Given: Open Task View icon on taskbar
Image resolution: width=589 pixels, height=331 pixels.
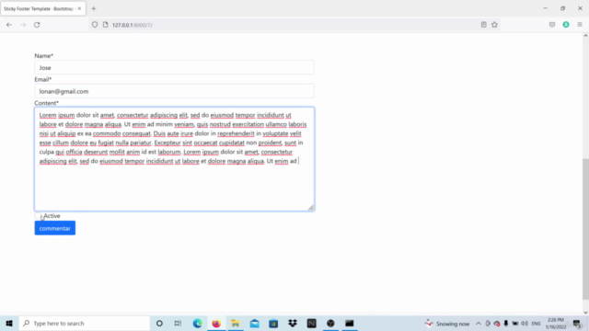Looking at the screenshot, I should 178,323.
